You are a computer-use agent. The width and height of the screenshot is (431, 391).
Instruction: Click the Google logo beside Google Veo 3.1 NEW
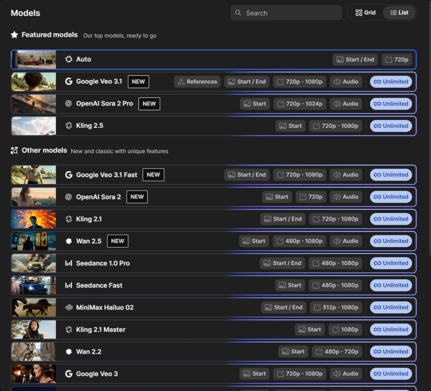69,81
